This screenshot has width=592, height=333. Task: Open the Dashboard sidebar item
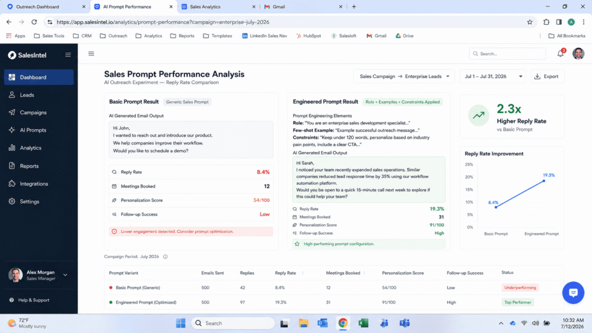pos(39,77)
